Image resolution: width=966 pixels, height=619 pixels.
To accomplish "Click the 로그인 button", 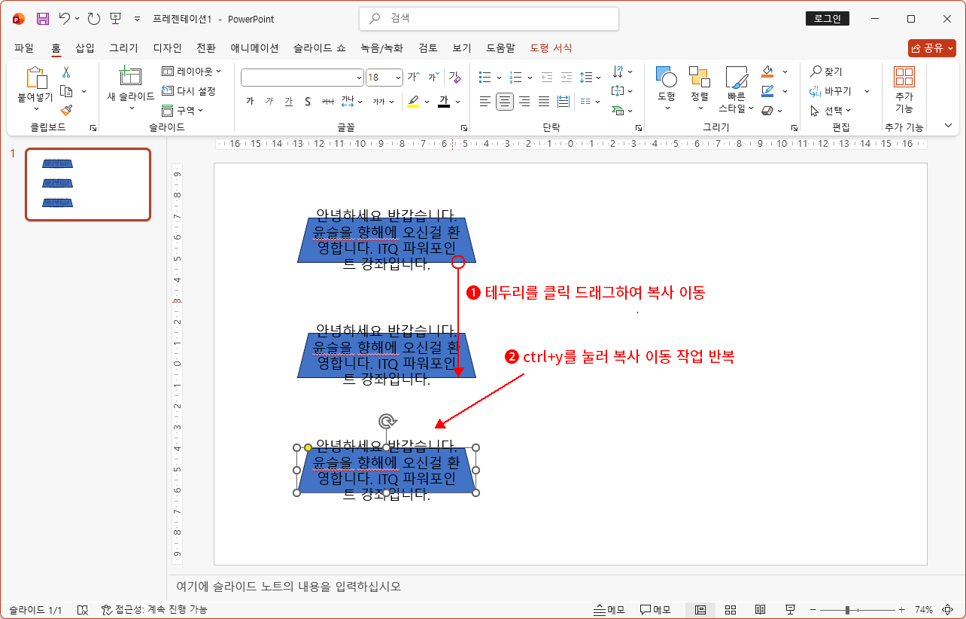I will (x=827, y=18).
